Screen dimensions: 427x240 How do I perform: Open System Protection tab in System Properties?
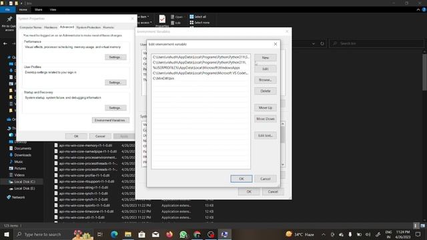89,27
